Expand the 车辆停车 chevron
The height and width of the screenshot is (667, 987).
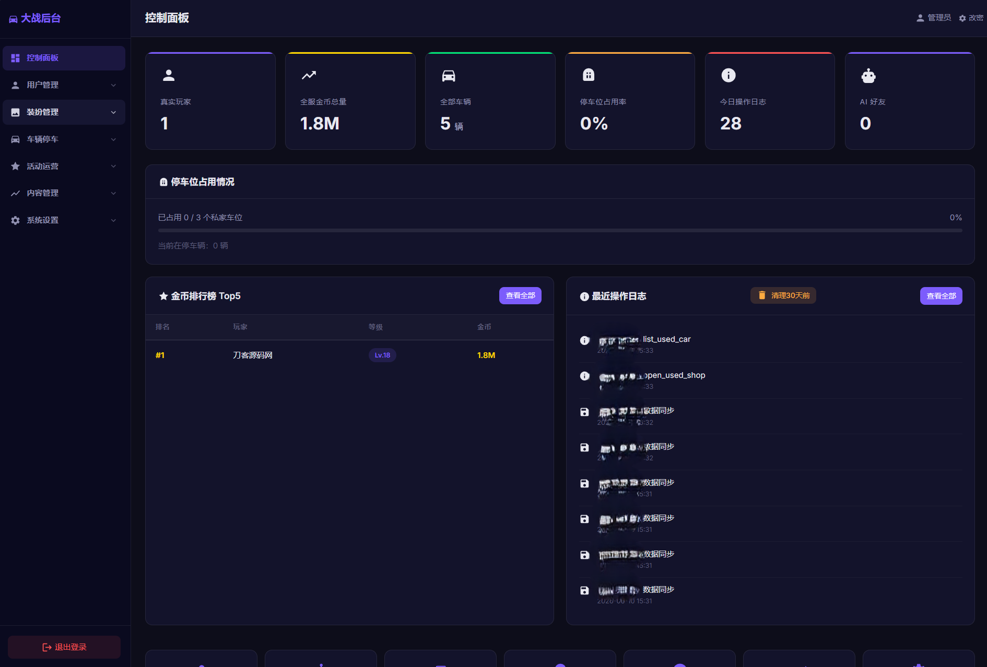click(113, 139)
